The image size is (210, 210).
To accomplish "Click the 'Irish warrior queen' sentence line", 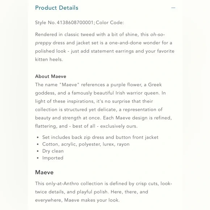I will (100, 93).
